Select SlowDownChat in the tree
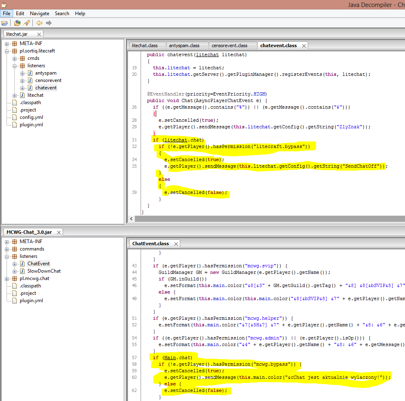Screen dimensions: 405x401 [x=44, y=271]
